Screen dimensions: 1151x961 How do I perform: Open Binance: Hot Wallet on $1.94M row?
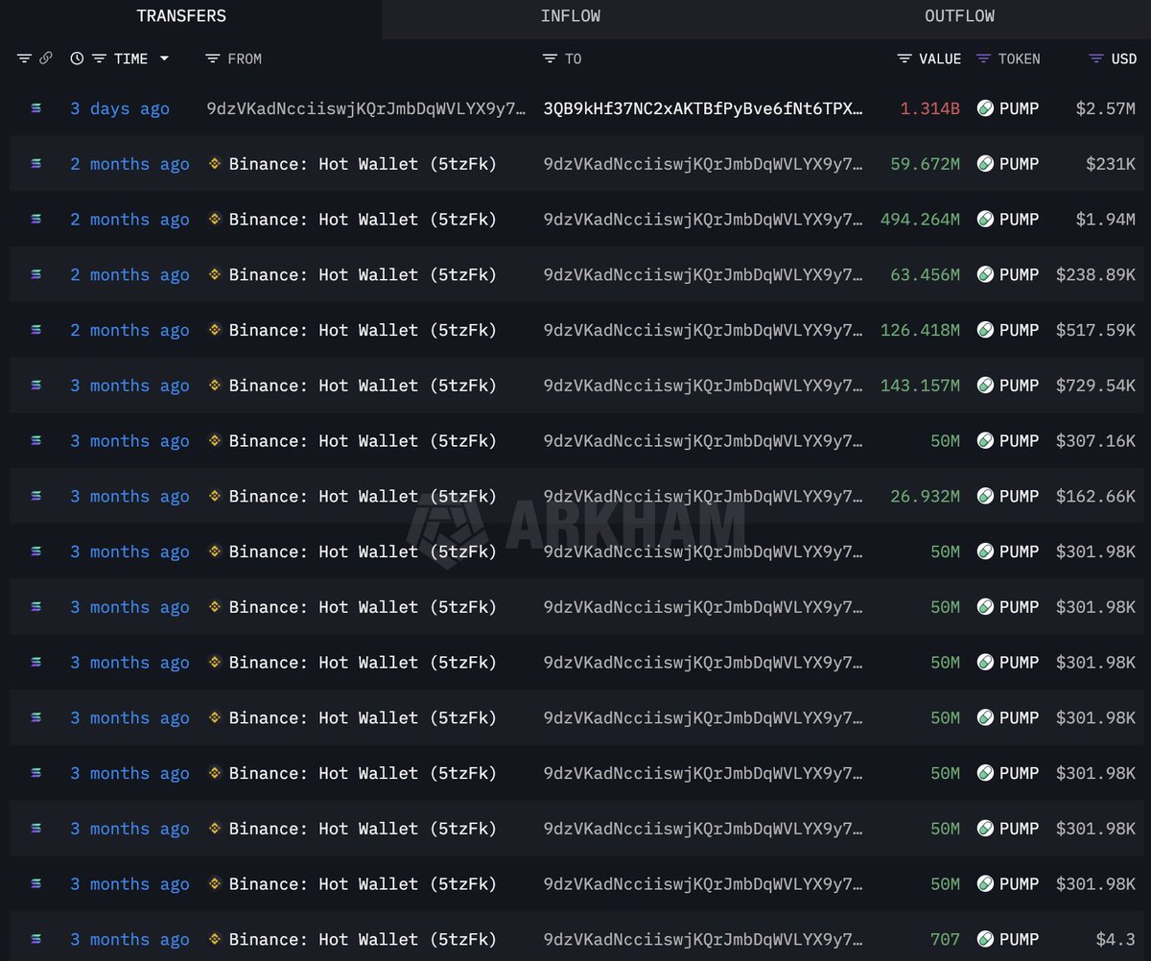pos(363,220)
